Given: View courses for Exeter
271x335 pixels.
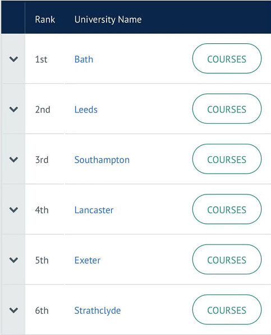Looking at the screenshot, I should point(227,259).
